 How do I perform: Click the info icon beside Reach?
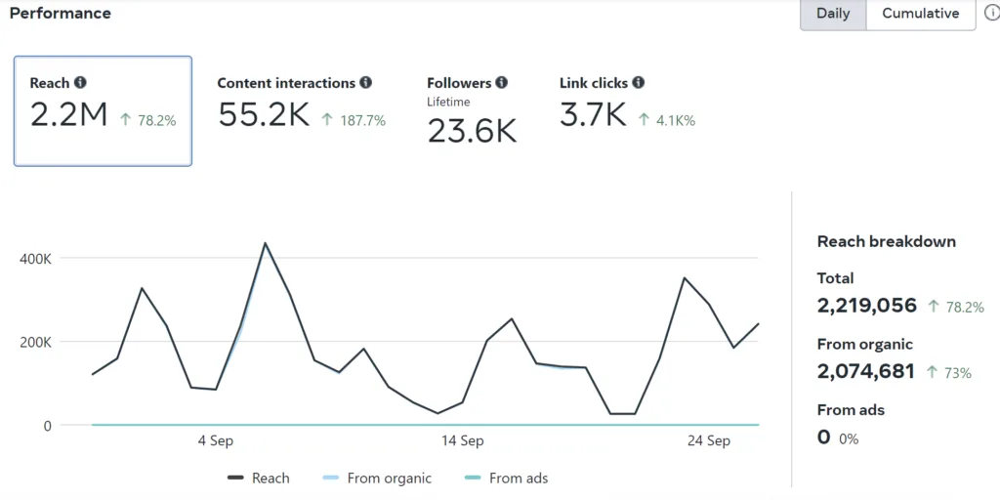point(80,83)
